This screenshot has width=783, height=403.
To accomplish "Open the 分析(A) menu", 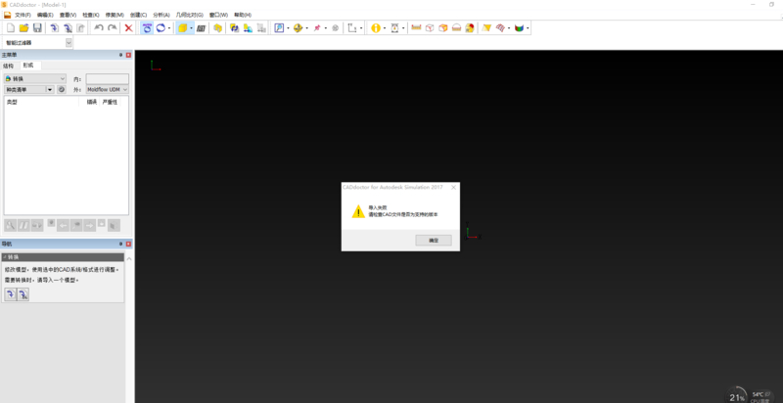I will pyautogui.click(x=161, y=15).
